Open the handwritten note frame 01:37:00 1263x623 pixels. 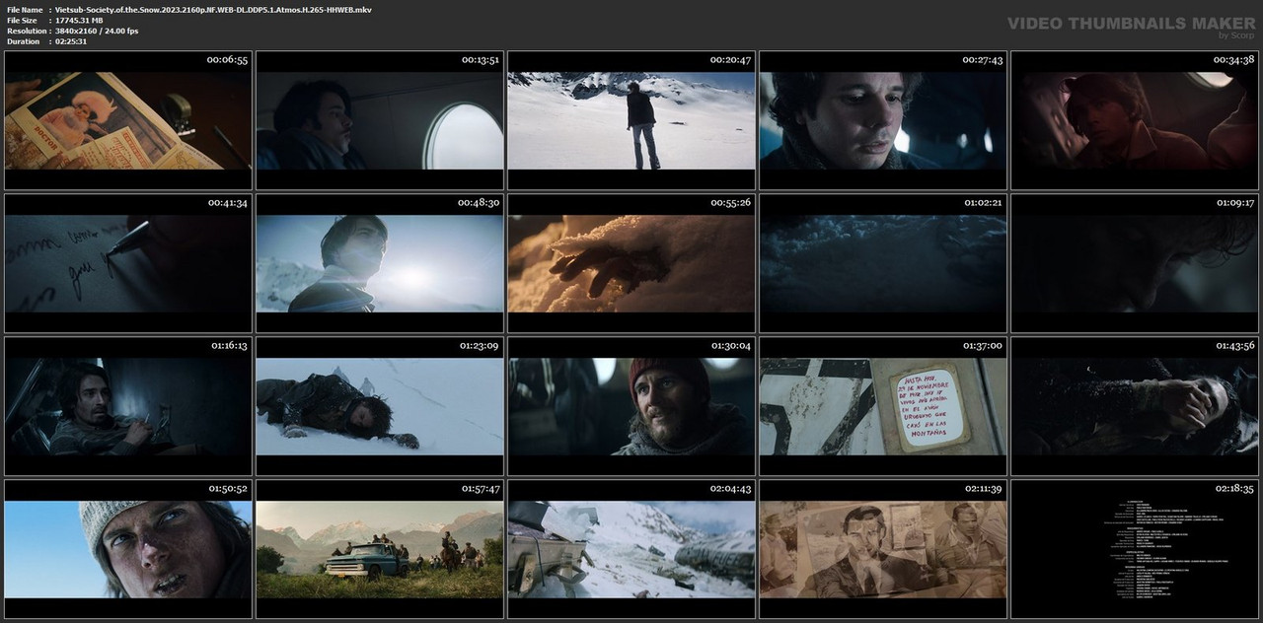coord(883,406)
